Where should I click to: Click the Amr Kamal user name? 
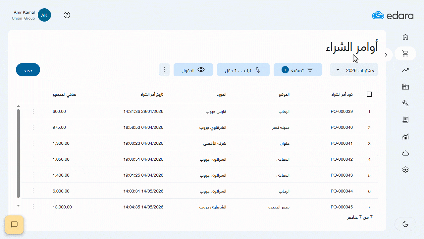[x=24, y=12]
